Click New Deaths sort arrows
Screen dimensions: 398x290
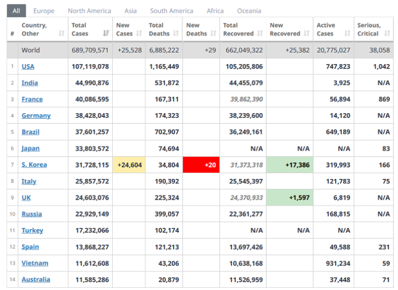(x=214, y=33)
